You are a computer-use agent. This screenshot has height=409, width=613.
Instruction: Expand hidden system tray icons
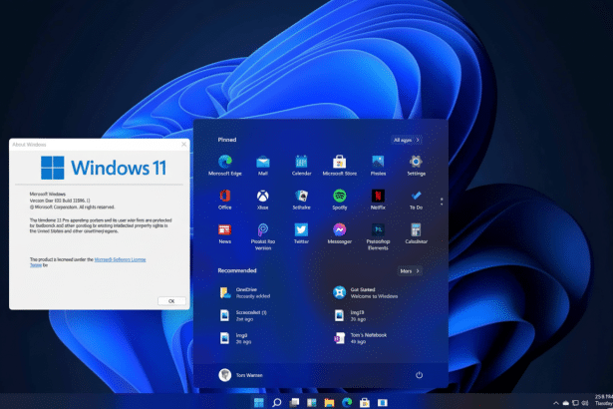coord(556,403)
